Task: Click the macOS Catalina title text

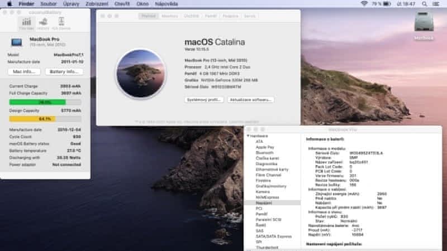Action: 215,42
